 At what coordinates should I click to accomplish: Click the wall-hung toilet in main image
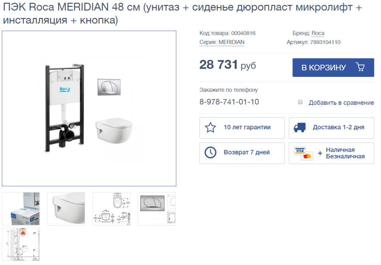tap(114, 130)
